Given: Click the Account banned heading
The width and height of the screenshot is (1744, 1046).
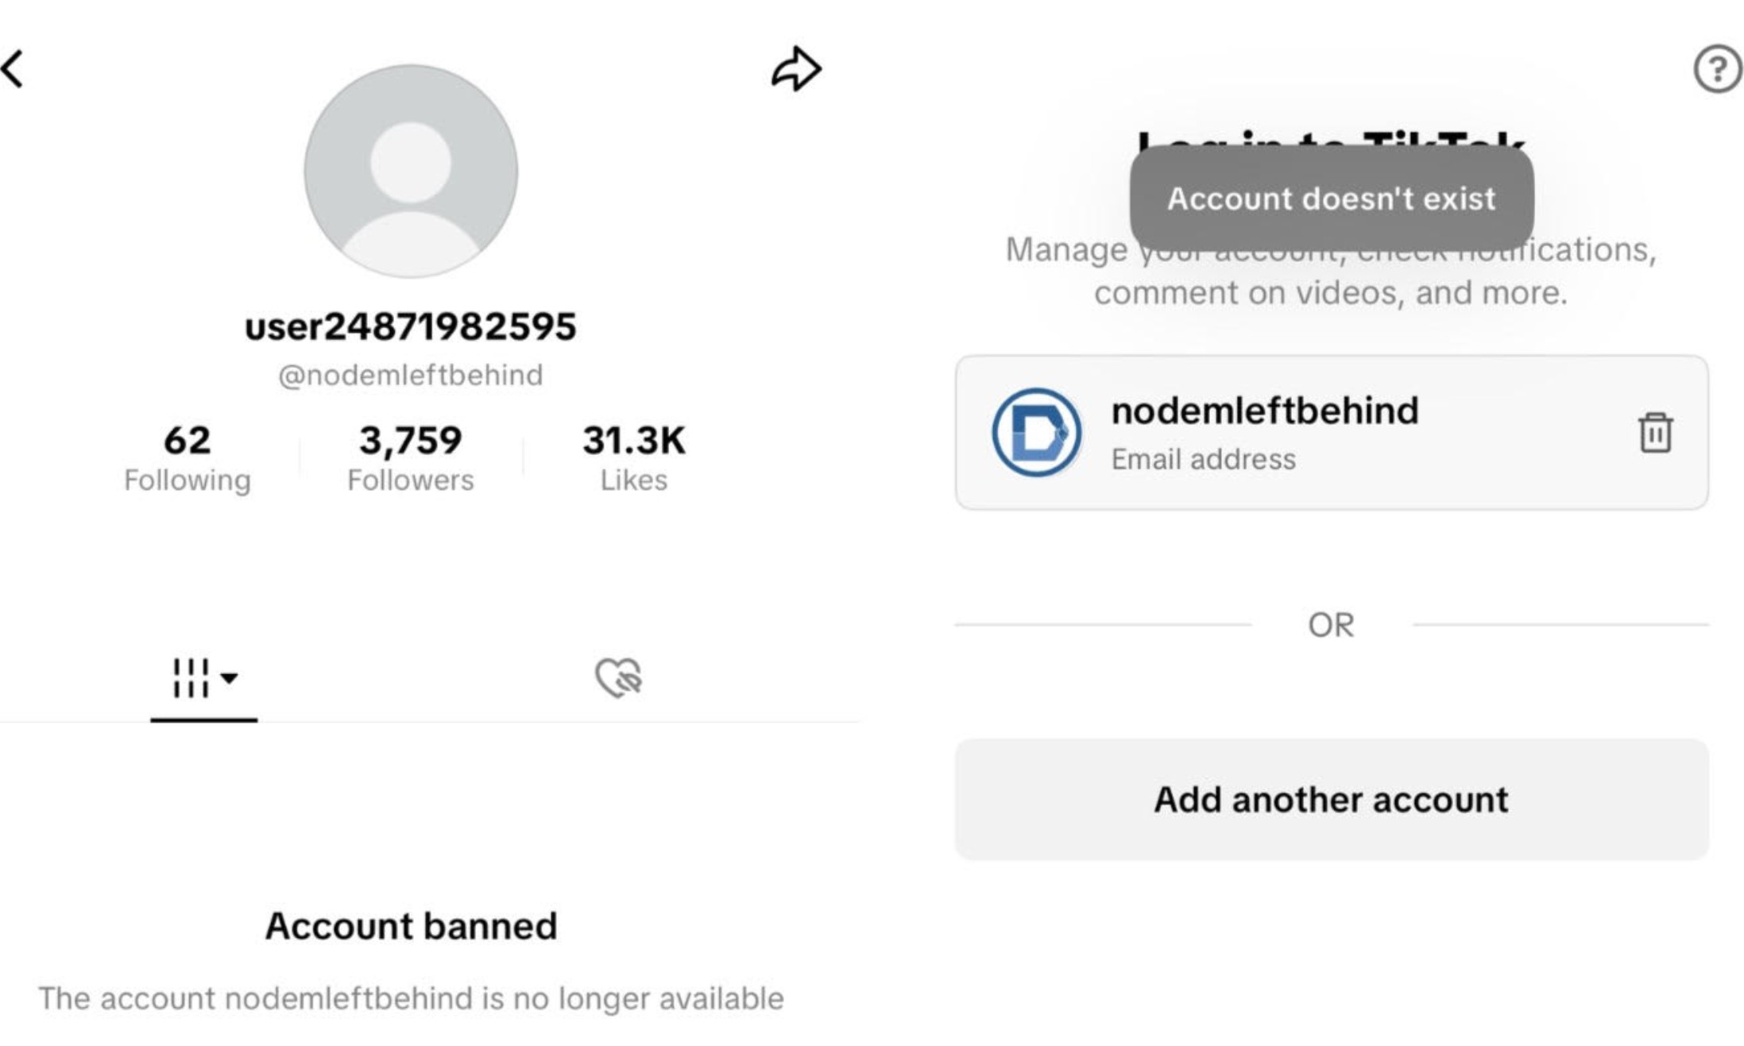Looking at the screenshot, I should point(411,926).
